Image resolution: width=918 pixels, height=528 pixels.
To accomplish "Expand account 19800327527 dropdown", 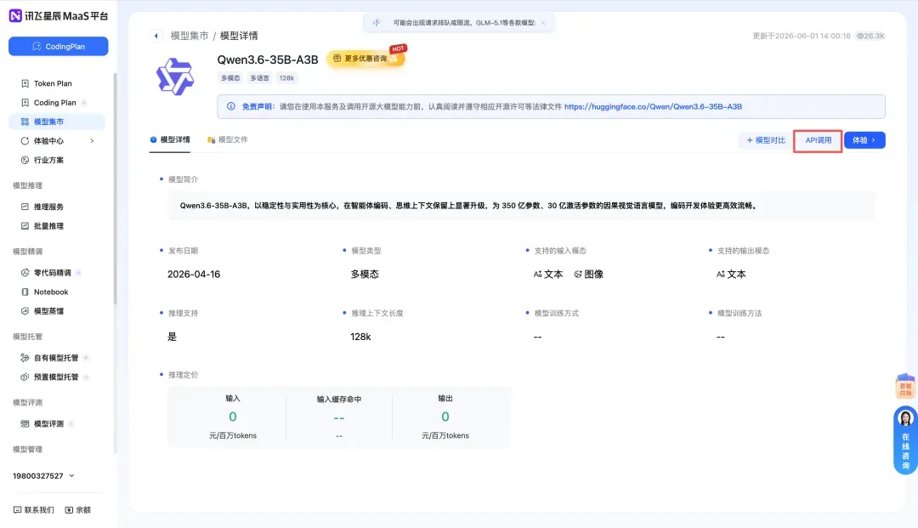I will (44, 476).
